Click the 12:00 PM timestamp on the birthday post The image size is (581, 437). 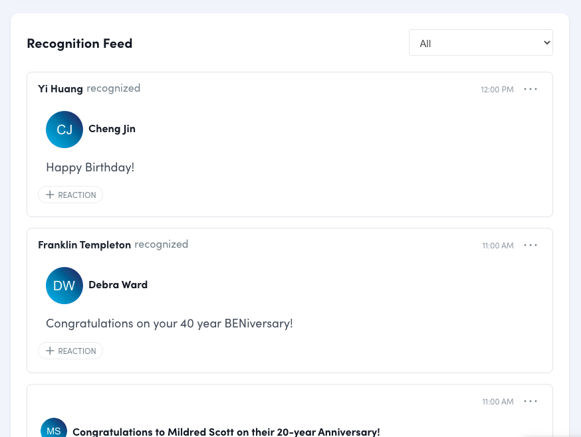(x=497, y=89)
